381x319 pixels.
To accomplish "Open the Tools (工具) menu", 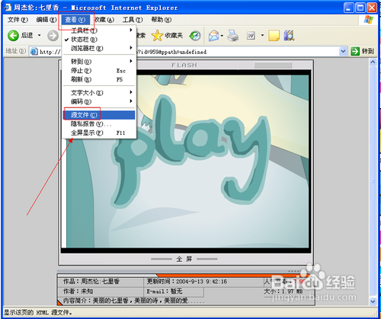I will (133, 20).
